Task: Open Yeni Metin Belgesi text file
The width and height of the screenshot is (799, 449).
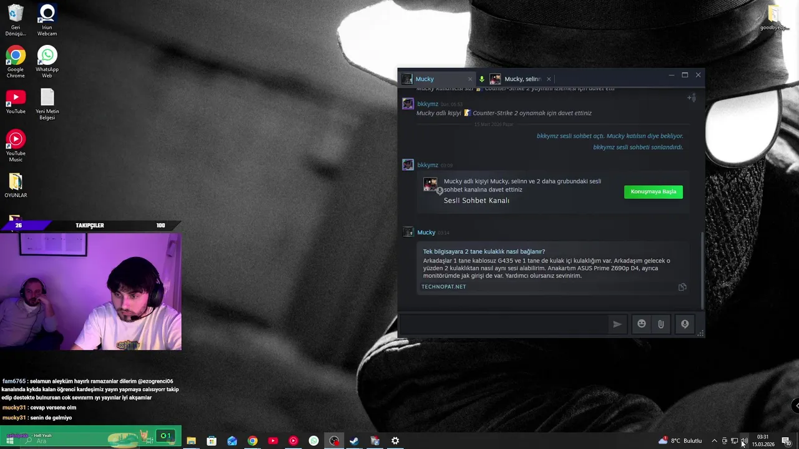Action: click(47, 104)
